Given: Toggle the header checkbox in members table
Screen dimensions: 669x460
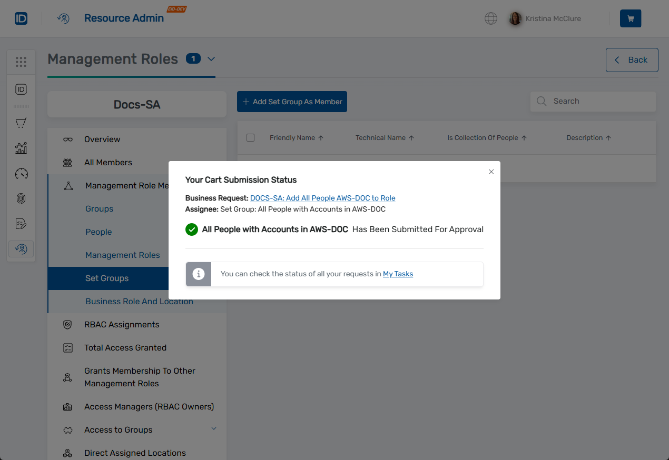Looking at the screenshot, I should pyautogui.click(x=250, y=137).
